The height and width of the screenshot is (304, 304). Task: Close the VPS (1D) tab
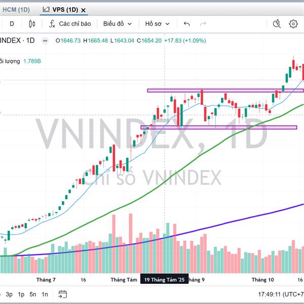pyautogui.click(x=83, y=10)
